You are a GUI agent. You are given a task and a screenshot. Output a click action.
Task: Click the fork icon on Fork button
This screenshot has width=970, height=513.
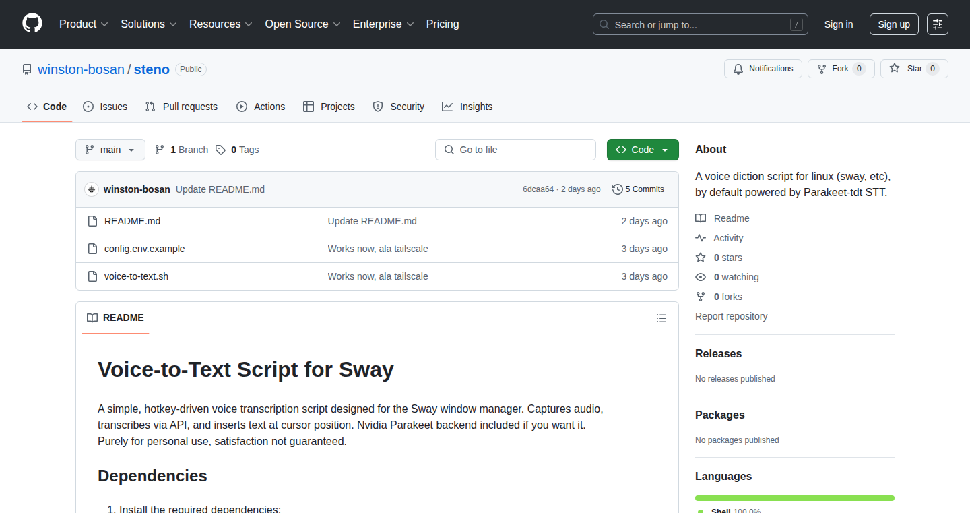[822, 69]
